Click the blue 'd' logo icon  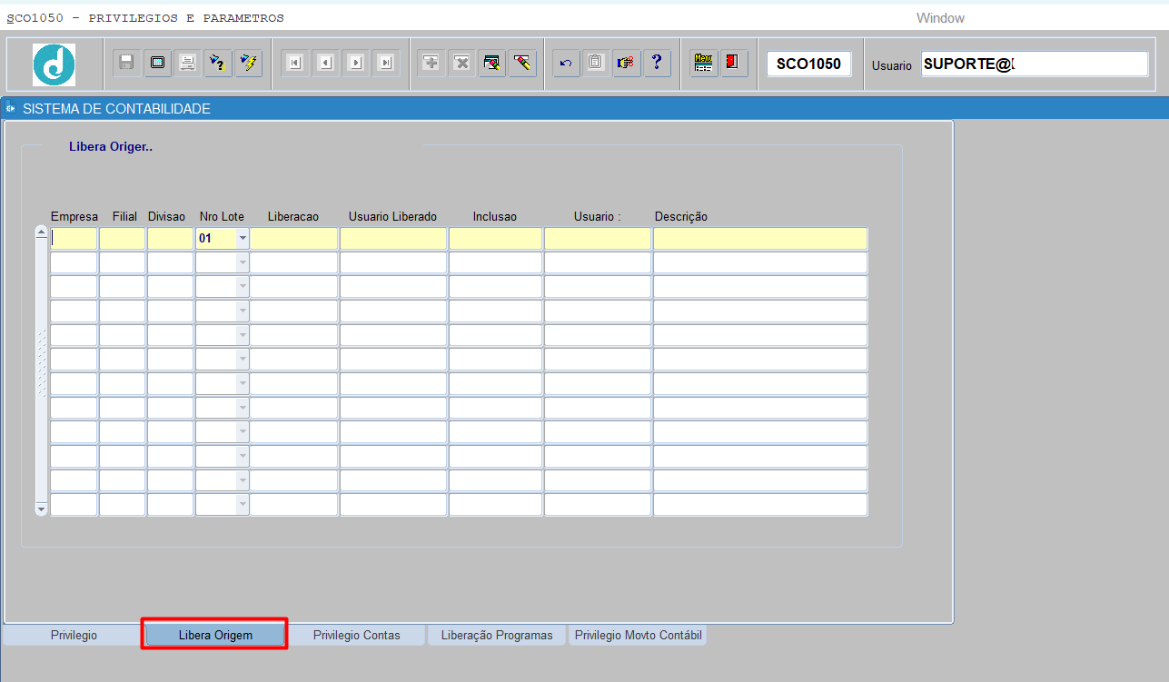pos(54,64)
